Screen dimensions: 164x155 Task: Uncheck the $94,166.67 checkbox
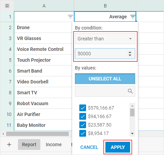click(83, 116)
